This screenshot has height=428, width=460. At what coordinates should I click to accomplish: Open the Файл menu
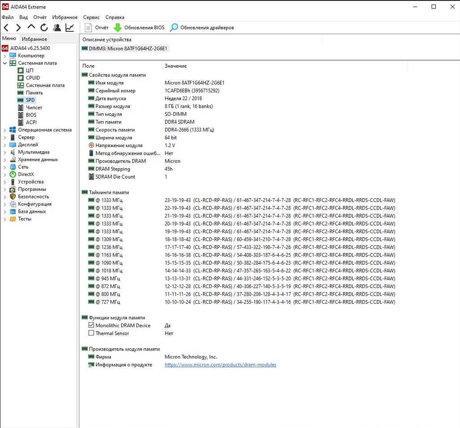8,17
